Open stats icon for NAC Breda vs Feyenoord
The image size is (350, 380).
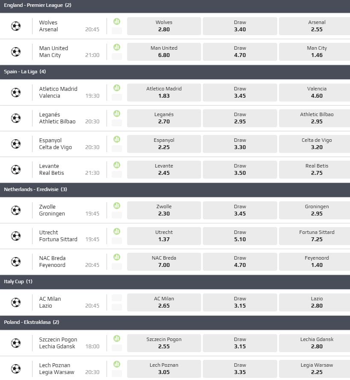click(117, 257)
